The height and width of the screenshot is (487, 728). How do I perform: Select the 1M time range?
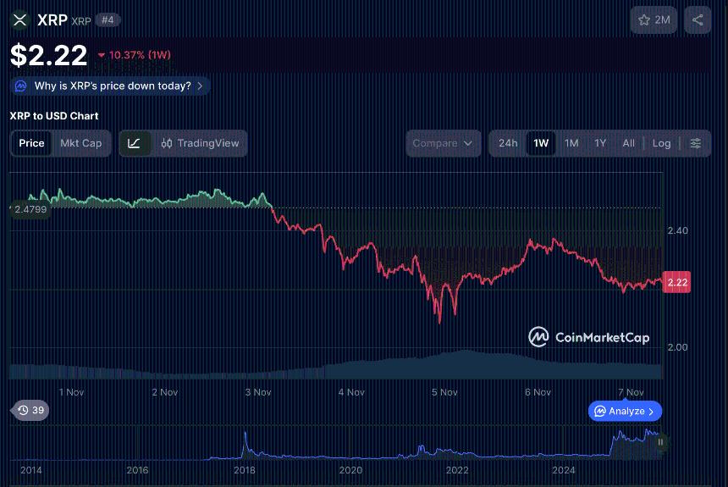(571, 143)
